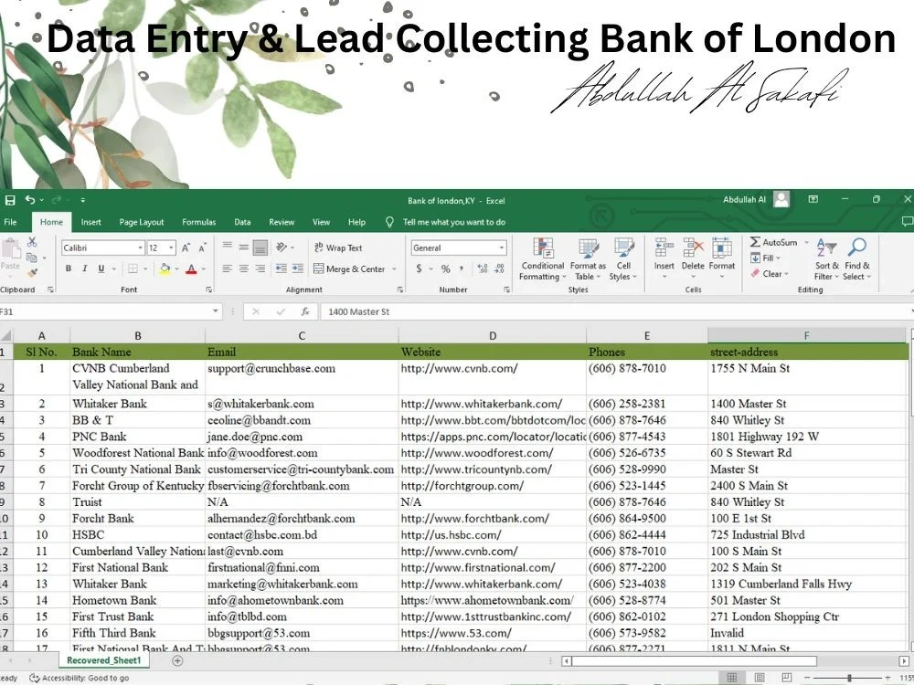The width and height of the screenshot is (914, 685).
Task: Click Tell me what you want to do
Action: pos(453,222)
